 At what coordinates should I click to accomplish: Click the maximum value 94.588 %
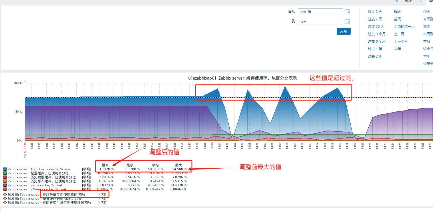180,169
